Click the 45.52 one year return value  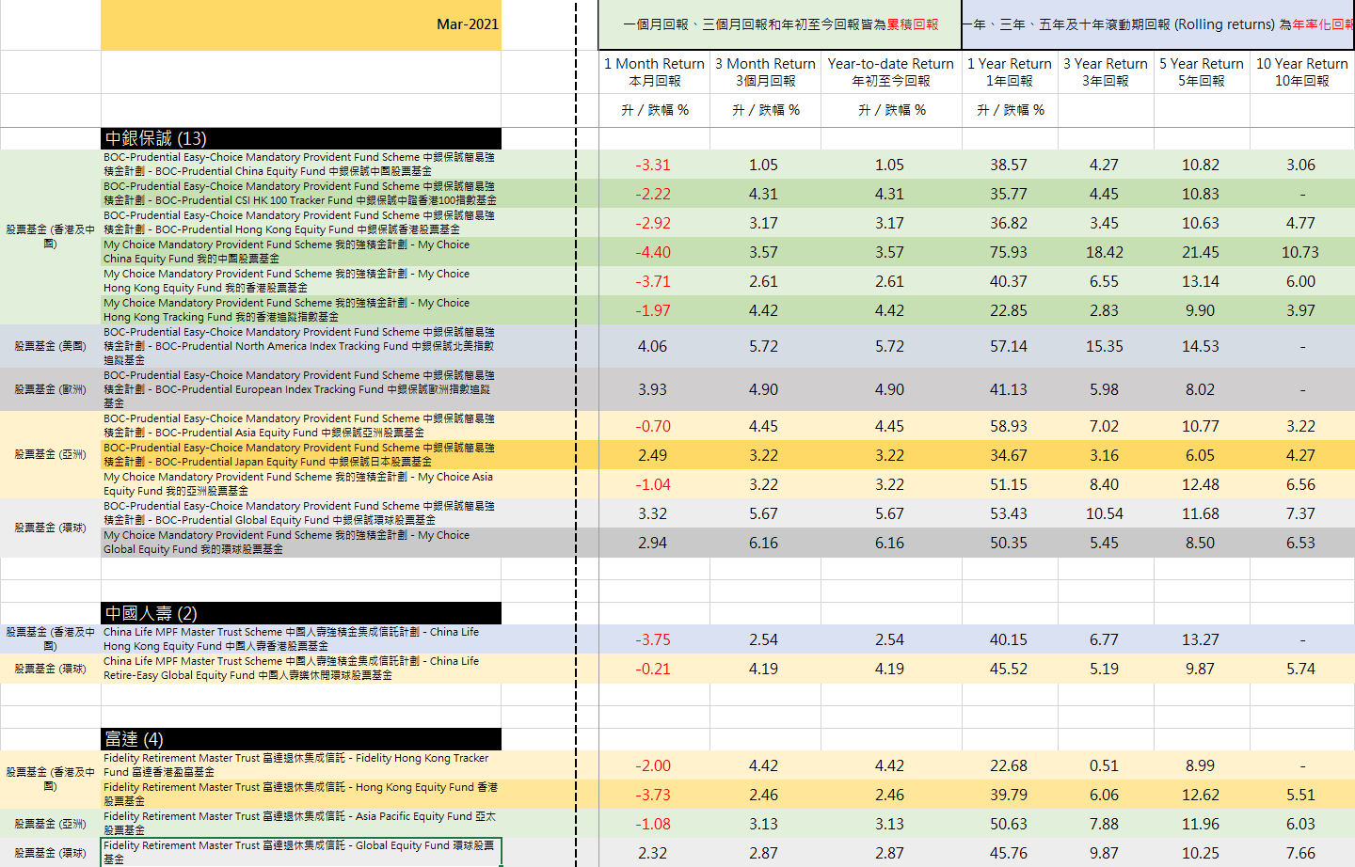(x=1009, y=669)
